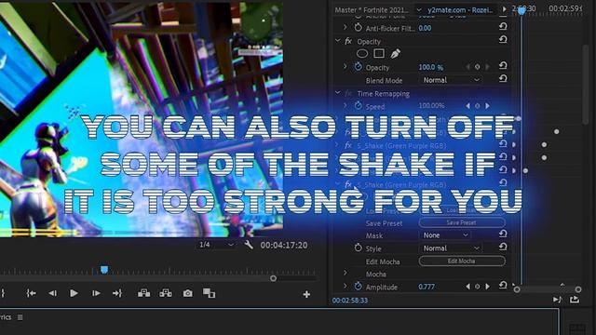This screenshot has width=596, height=335.
Task: Reset the Amplitude parameter
Action: [x=503, y=285]
